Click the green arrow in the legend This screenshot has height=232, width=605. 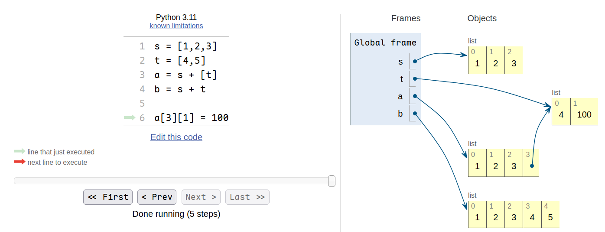(x=20, y=151)
